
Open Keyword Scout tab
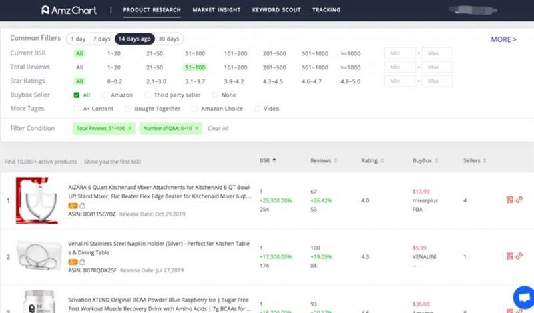pyautogui.click(x=276, y=10)
